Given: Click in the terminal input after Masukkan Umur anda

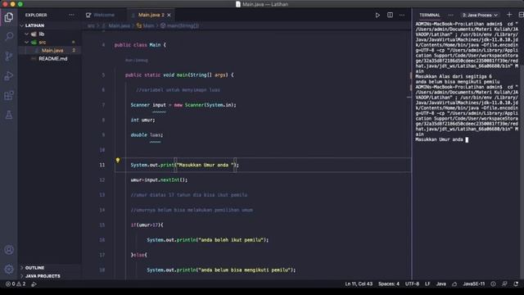Looking at the screenshot, I should pos(467,140).
